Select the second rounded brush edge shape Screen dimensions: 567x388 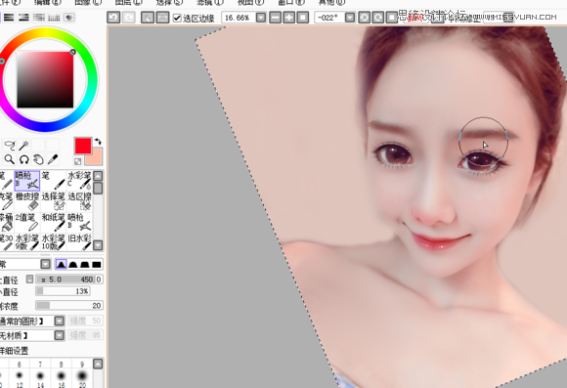73,264
